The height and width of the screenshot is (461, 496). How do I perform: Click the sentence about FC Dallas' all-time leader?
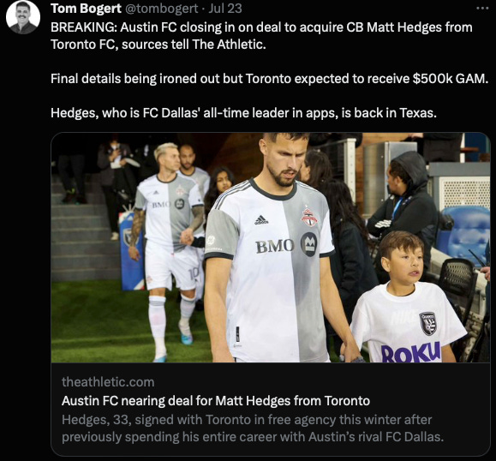point(243,113)
